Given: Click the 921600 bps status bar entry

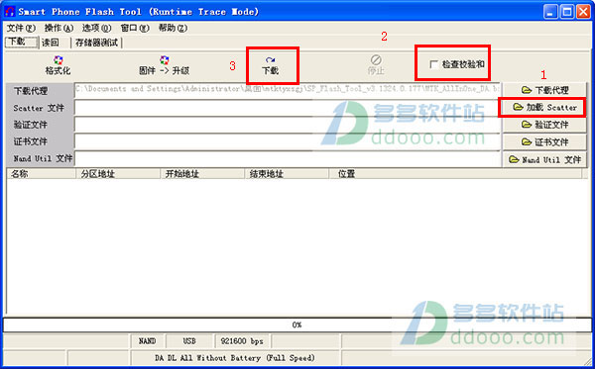Looking at the screenshot, I should click(x=242, y=341).
